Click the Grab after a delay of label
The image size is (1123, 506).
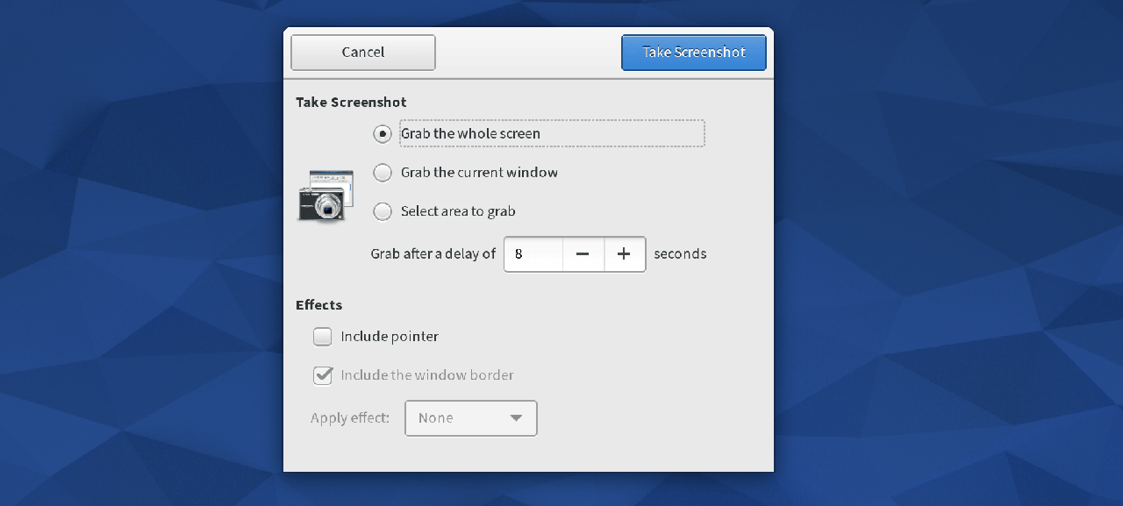pos(433,254)
